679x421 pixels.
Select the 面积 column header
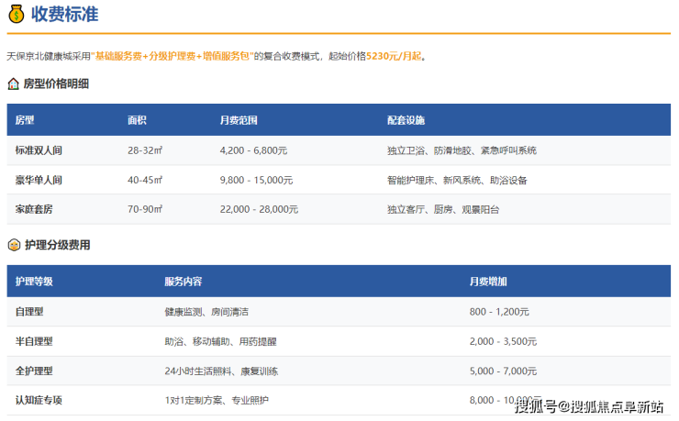pos(137,120)
